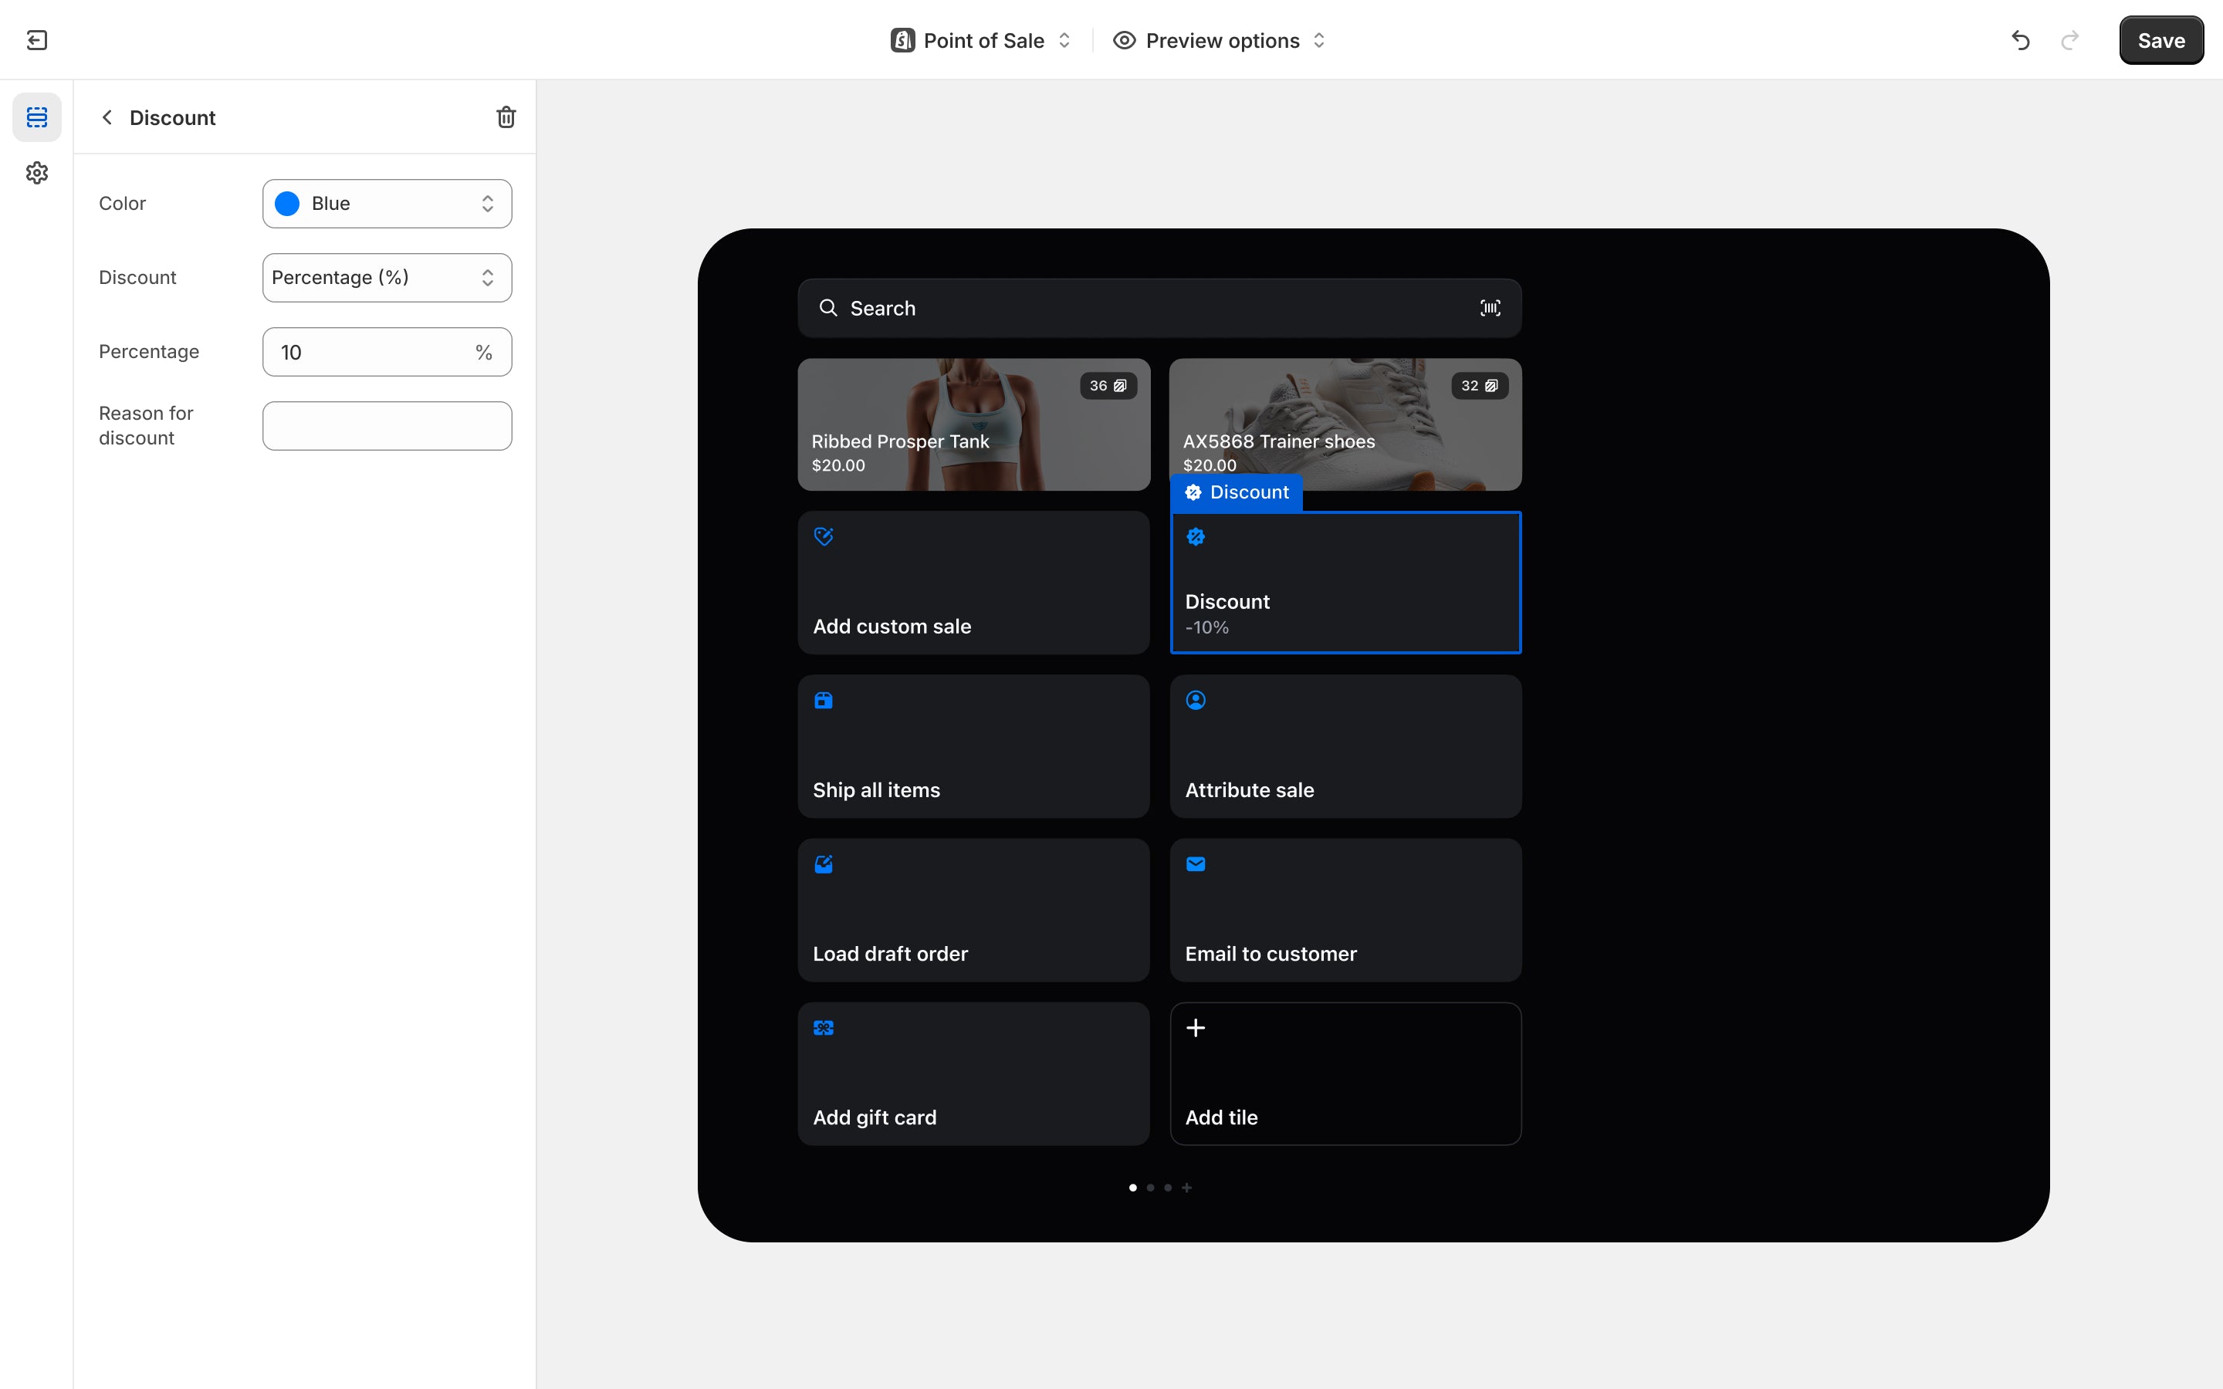Image resolution: width=2223 pixels, height=1389 pixels.
Task: Click the Add tile button
Action: [1345, 1073]
